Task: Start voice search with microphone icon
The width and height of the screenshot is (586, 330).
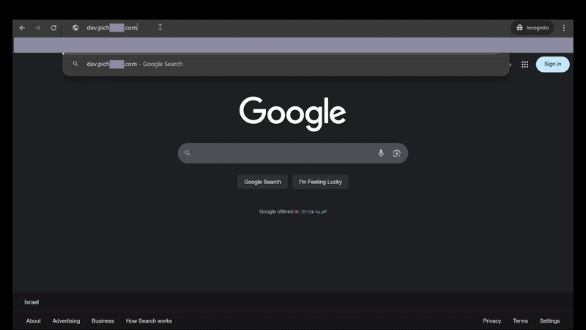Action: click(x=380, y=153)
